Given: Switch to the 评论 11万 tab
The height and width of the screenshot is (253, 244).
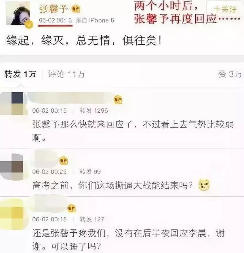Looking at the screenshot, I should (66, 74).
